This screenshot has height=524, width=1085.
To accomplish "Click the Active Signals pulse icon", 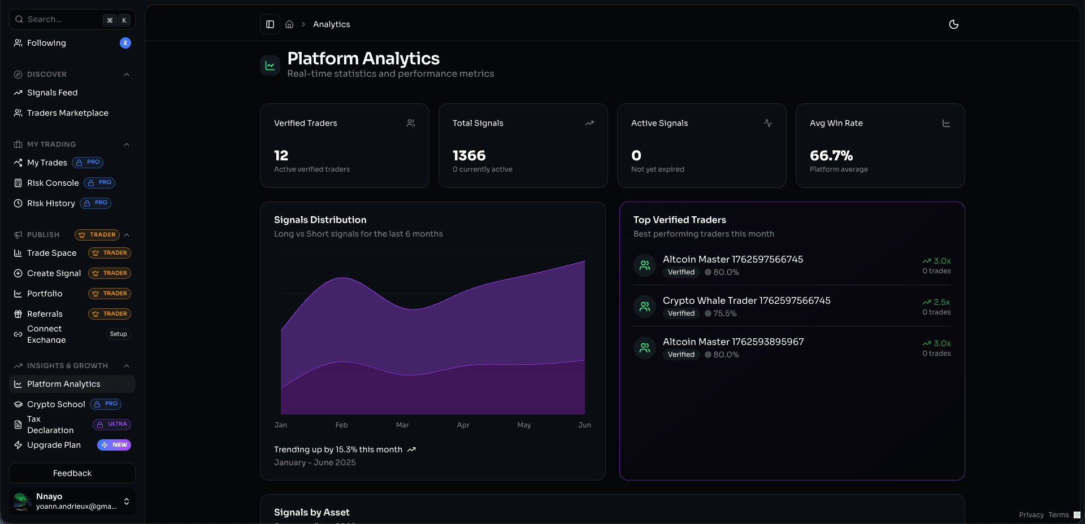I will pos(768,123).
